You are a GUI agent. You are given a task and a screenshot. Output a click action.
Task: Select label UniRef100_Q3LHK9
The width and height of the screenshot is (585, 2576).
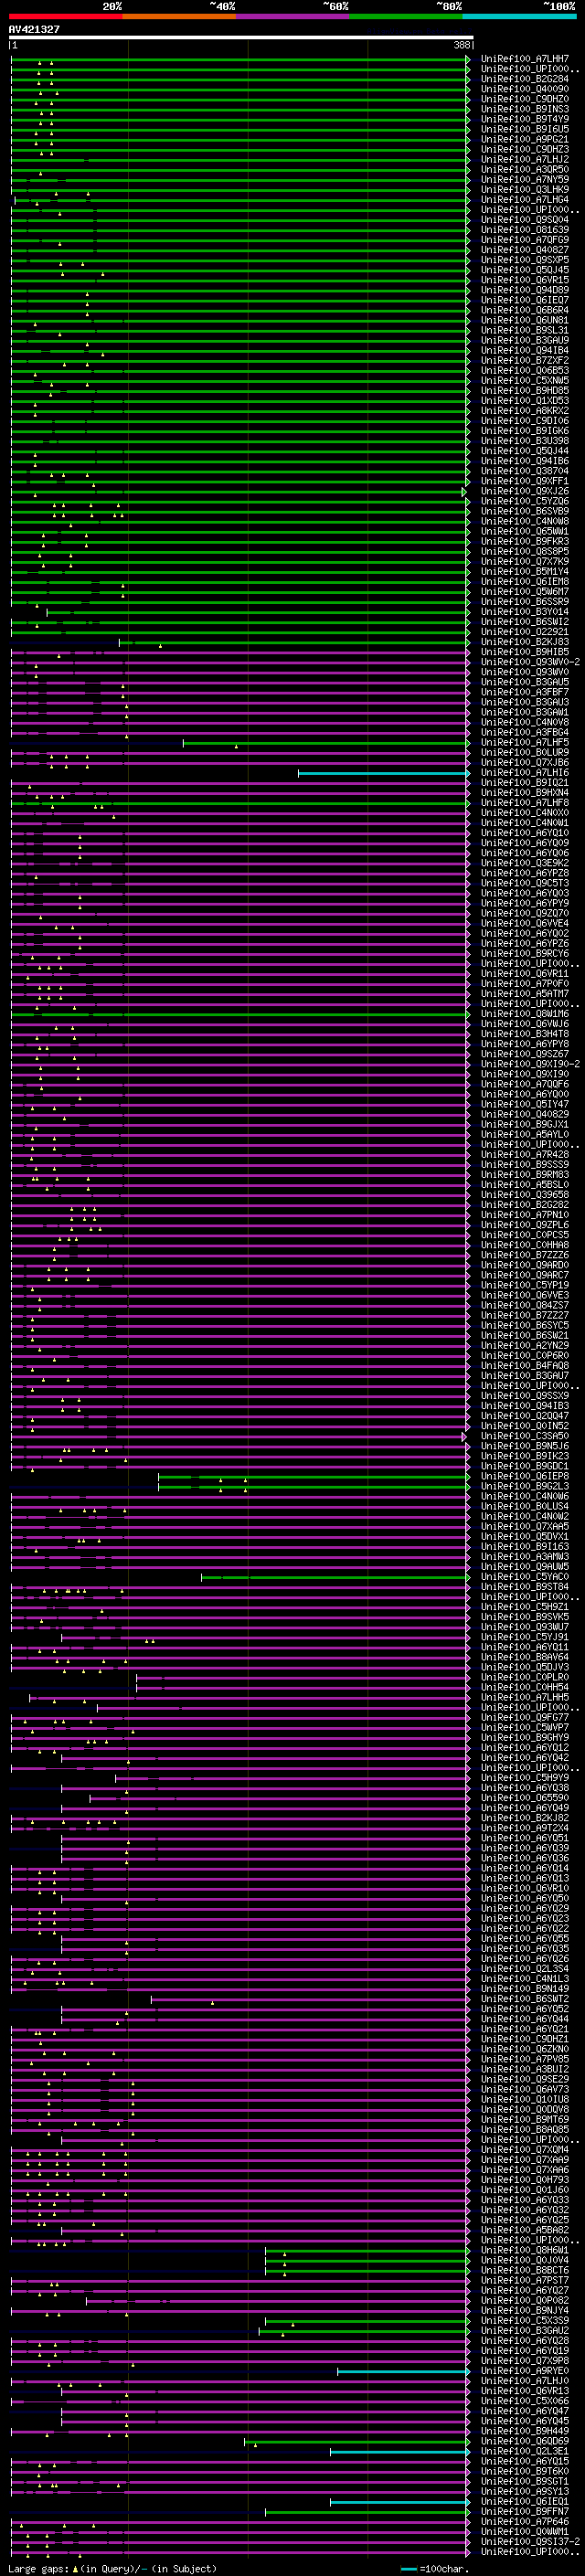click(525, 190)
